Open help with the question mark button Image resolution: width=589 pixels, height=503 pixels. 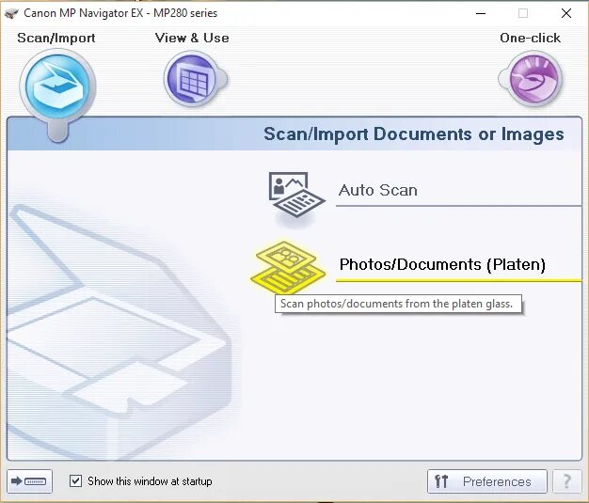click(x=566, y=481)
